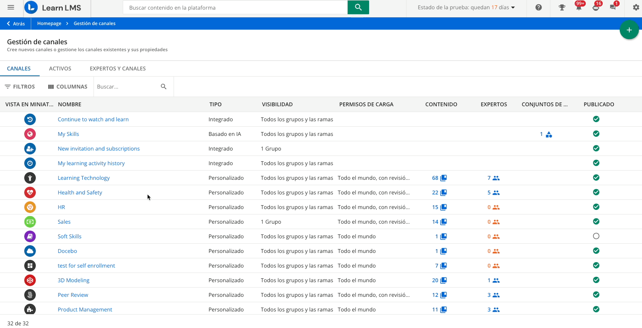Viewport: 642px width, 328px height.
Task: Open the Docebo channel link
Action: [67, 251]
